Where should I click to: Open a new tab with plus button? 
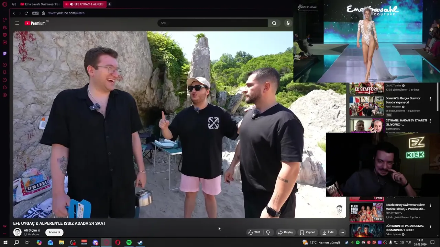(109, 4)
